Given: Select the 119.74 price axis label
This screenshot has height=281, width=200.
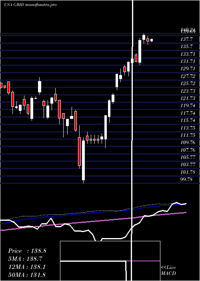Looking at the screenshot, I should 188,106.
